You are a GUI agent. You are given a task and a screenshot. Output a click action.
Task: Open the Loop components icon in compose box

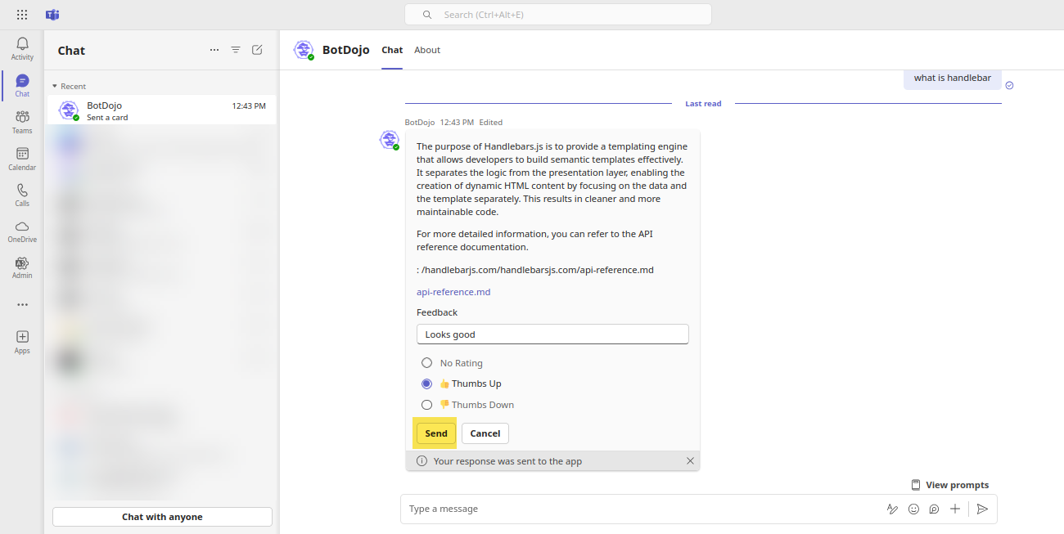coord(934,509)
